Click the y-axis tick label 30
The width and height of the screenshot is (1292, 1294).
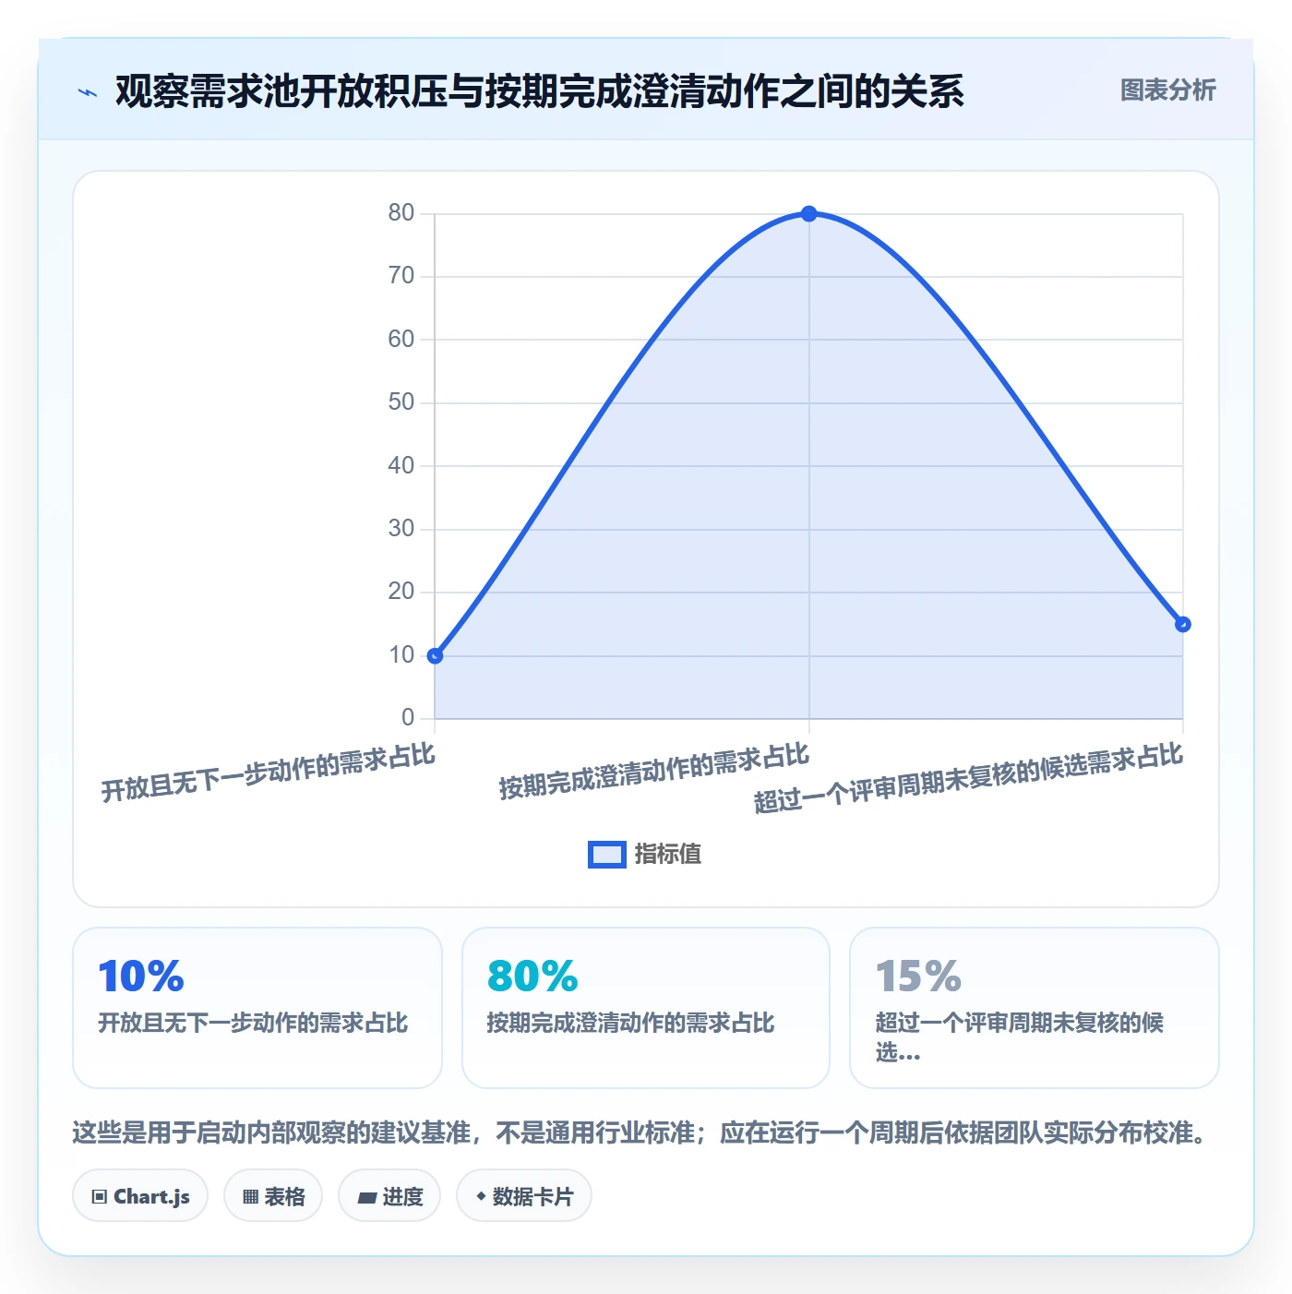(x=401, y=529)
